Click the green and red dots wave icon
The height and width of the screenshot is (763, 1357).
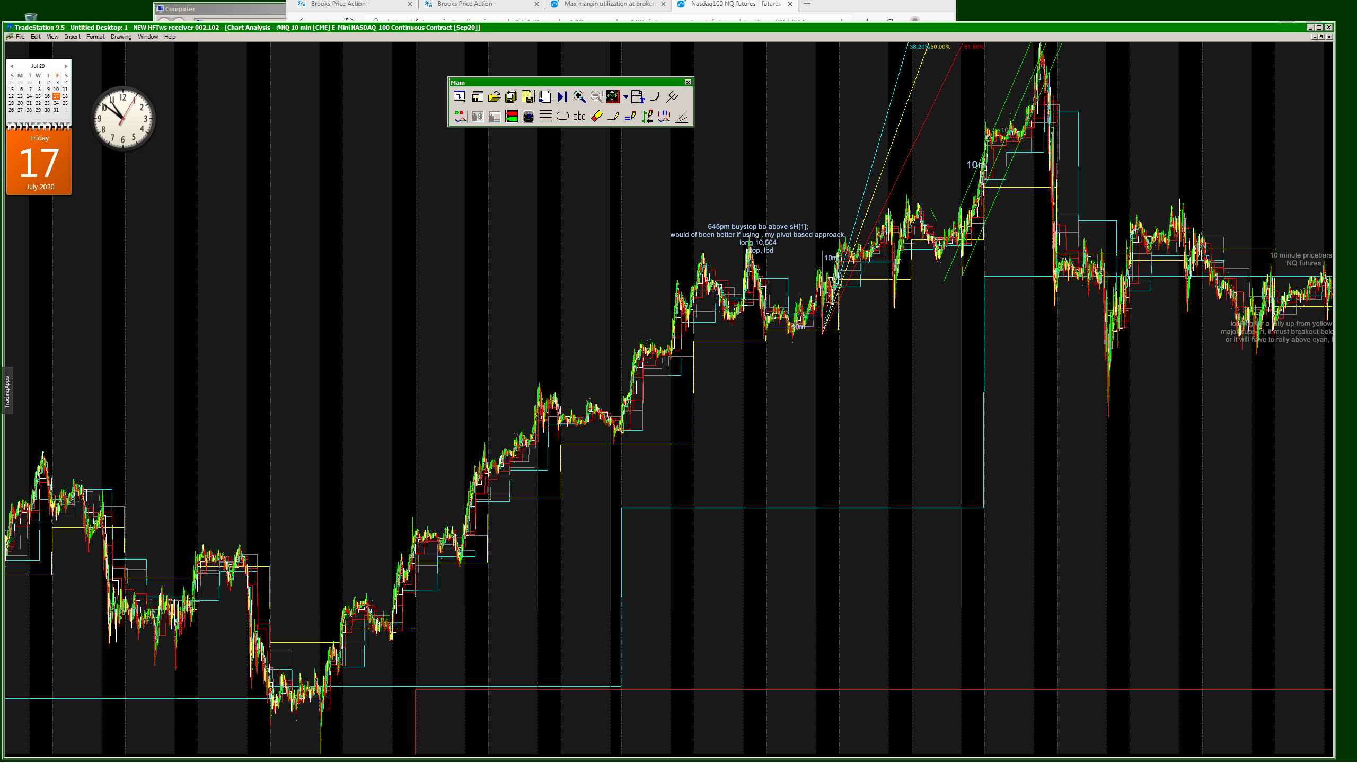tap(460, 116)
